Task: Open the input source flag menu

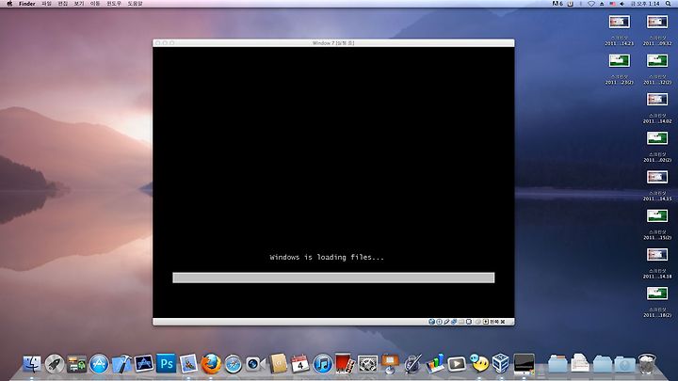Action: [x=613, y=4]
